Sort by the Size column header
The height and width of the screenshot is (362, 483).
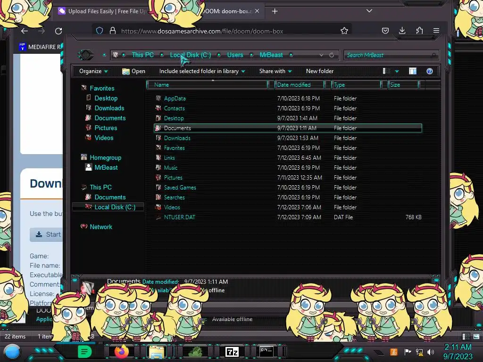pyautogui.click(x=403, y=85)
